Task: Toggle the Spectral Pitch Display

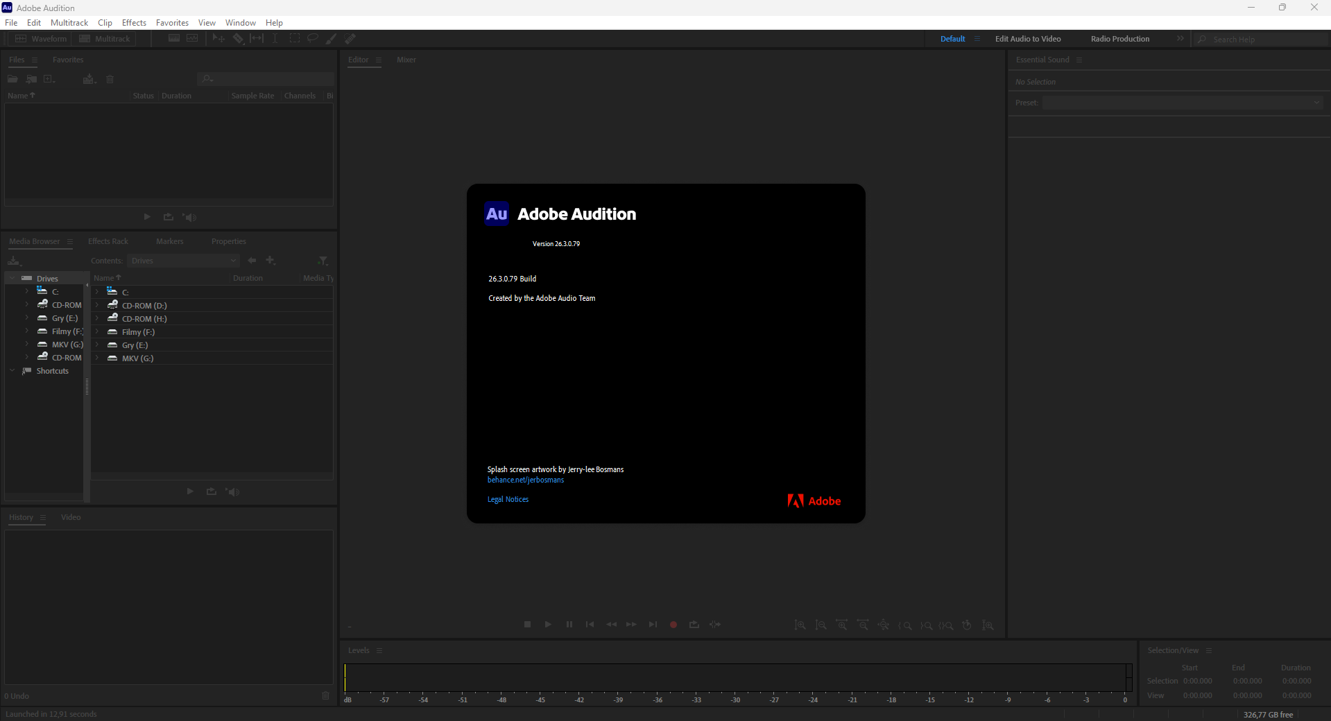Action: click(x=192, y=39)
